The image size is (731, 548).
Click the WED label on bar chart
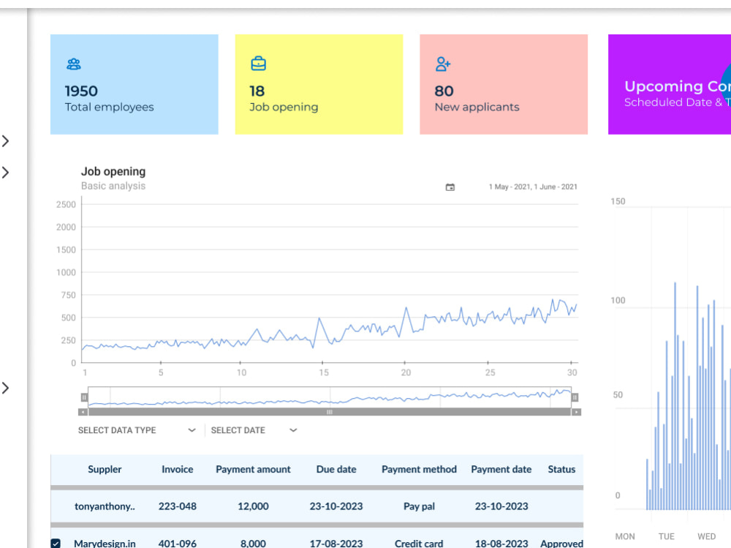(706, 536)
